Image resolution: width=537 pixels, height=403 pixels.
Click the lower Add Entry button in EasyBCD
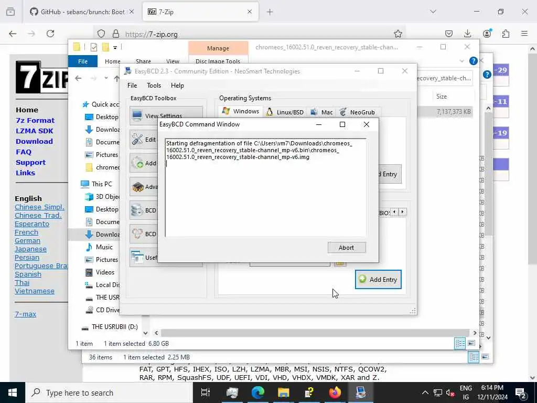(378, 279)
